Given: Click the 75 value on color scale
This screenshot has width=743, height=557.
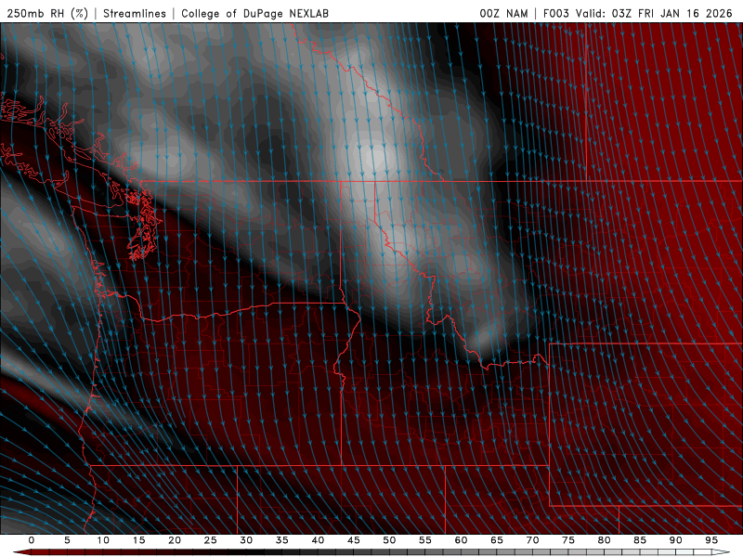Looking at the screenshot, I should [568, 540].
